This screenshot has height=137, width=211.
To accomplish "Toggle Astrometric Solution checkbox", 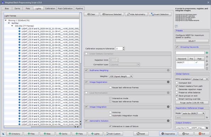I will pyautogui.click(x=86, y=121).
